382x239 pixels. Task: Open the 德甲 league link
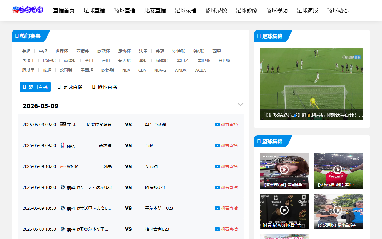tap(106, 61)
